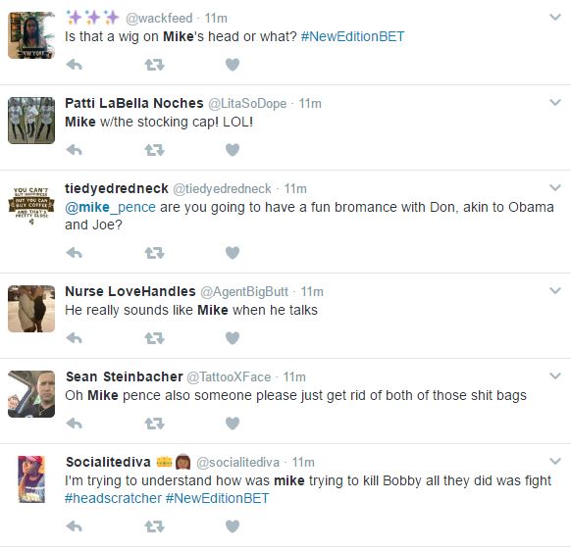The image size is (571, 551).
Task: Follow the @mike_pence mention link
Action: 110,207
